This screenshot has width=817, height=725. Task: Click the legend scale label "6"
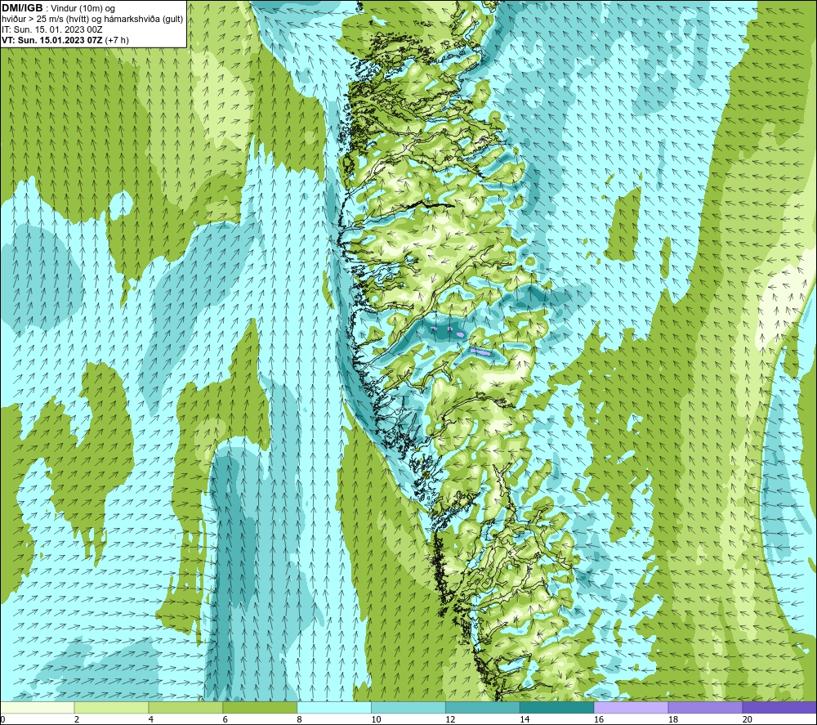225,719
